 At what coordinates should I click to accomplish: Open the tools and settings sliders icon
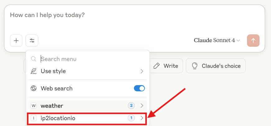pyautogui.click(x=32, y=41)
